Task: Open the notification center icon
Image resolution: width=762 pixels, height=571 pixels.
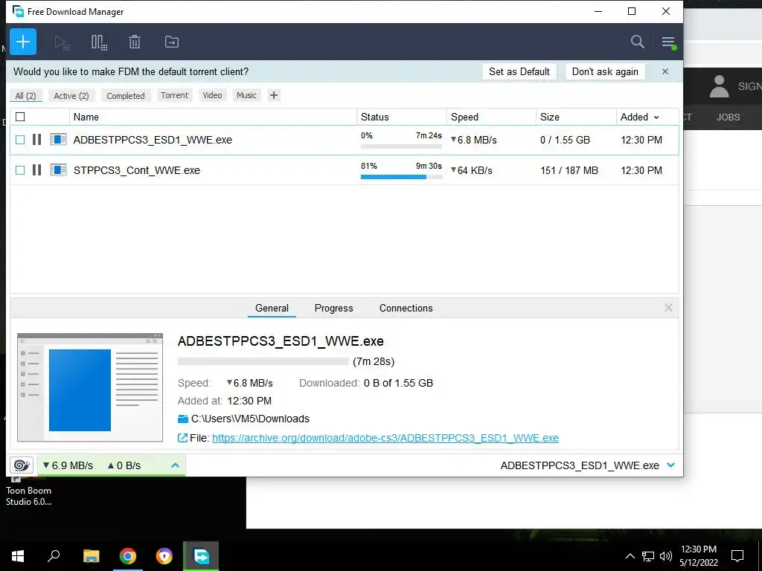Action: click(x=737, y=556)
